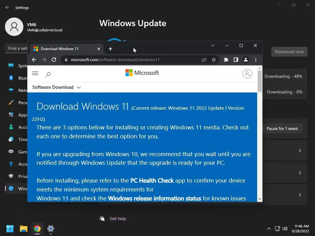315x236 pixels.
Task: Share this page icon in address bar
Action: 204,60
